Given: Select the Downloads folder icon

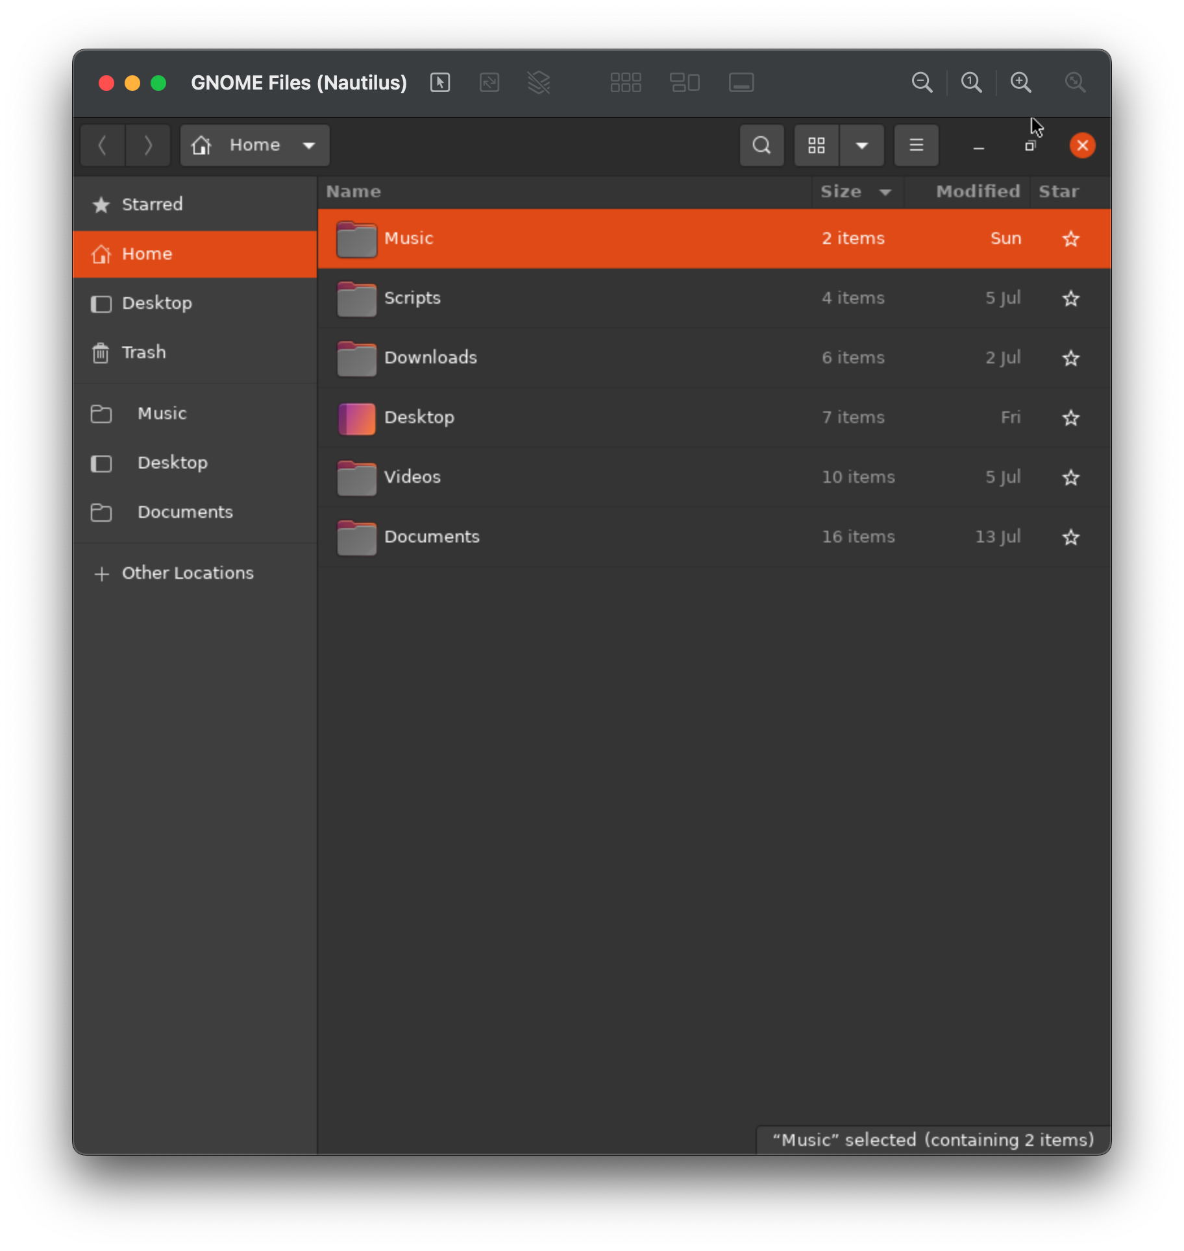Looking at the screenshot, I should 356,358.
